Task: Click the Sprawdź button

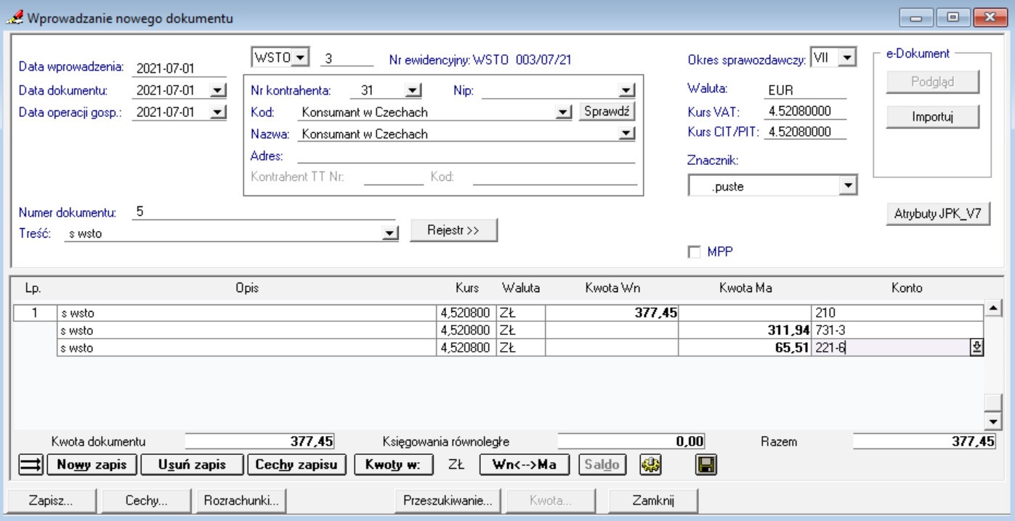Action: click(607, 111)
